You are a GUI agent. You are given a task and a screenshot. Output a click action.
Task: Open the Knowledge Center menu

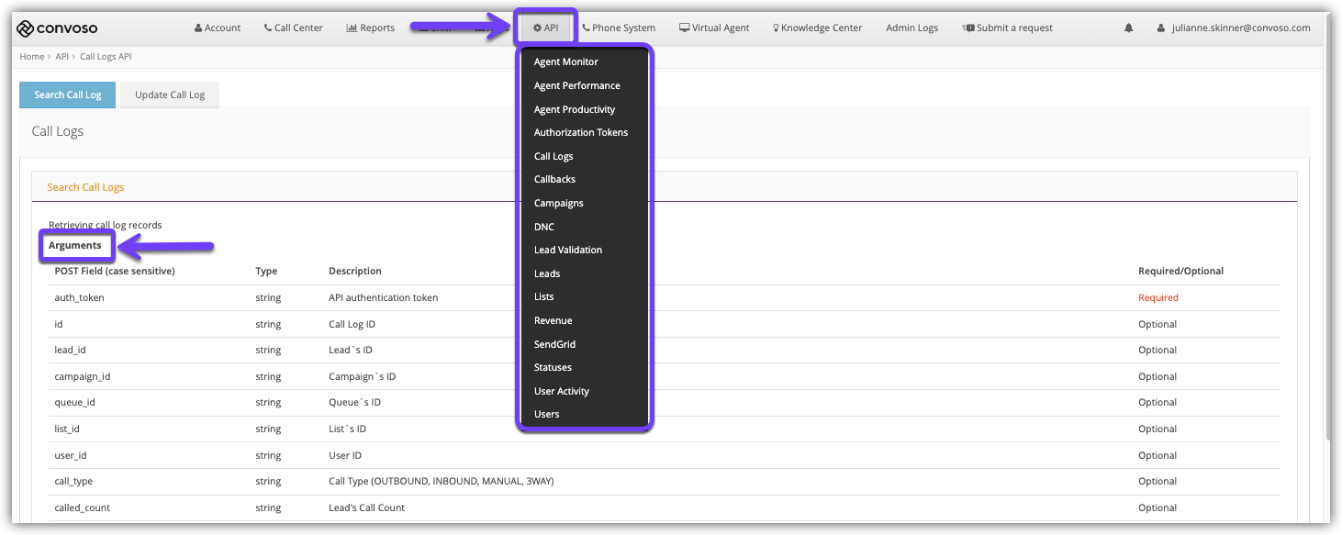click(x=817, y=28)
